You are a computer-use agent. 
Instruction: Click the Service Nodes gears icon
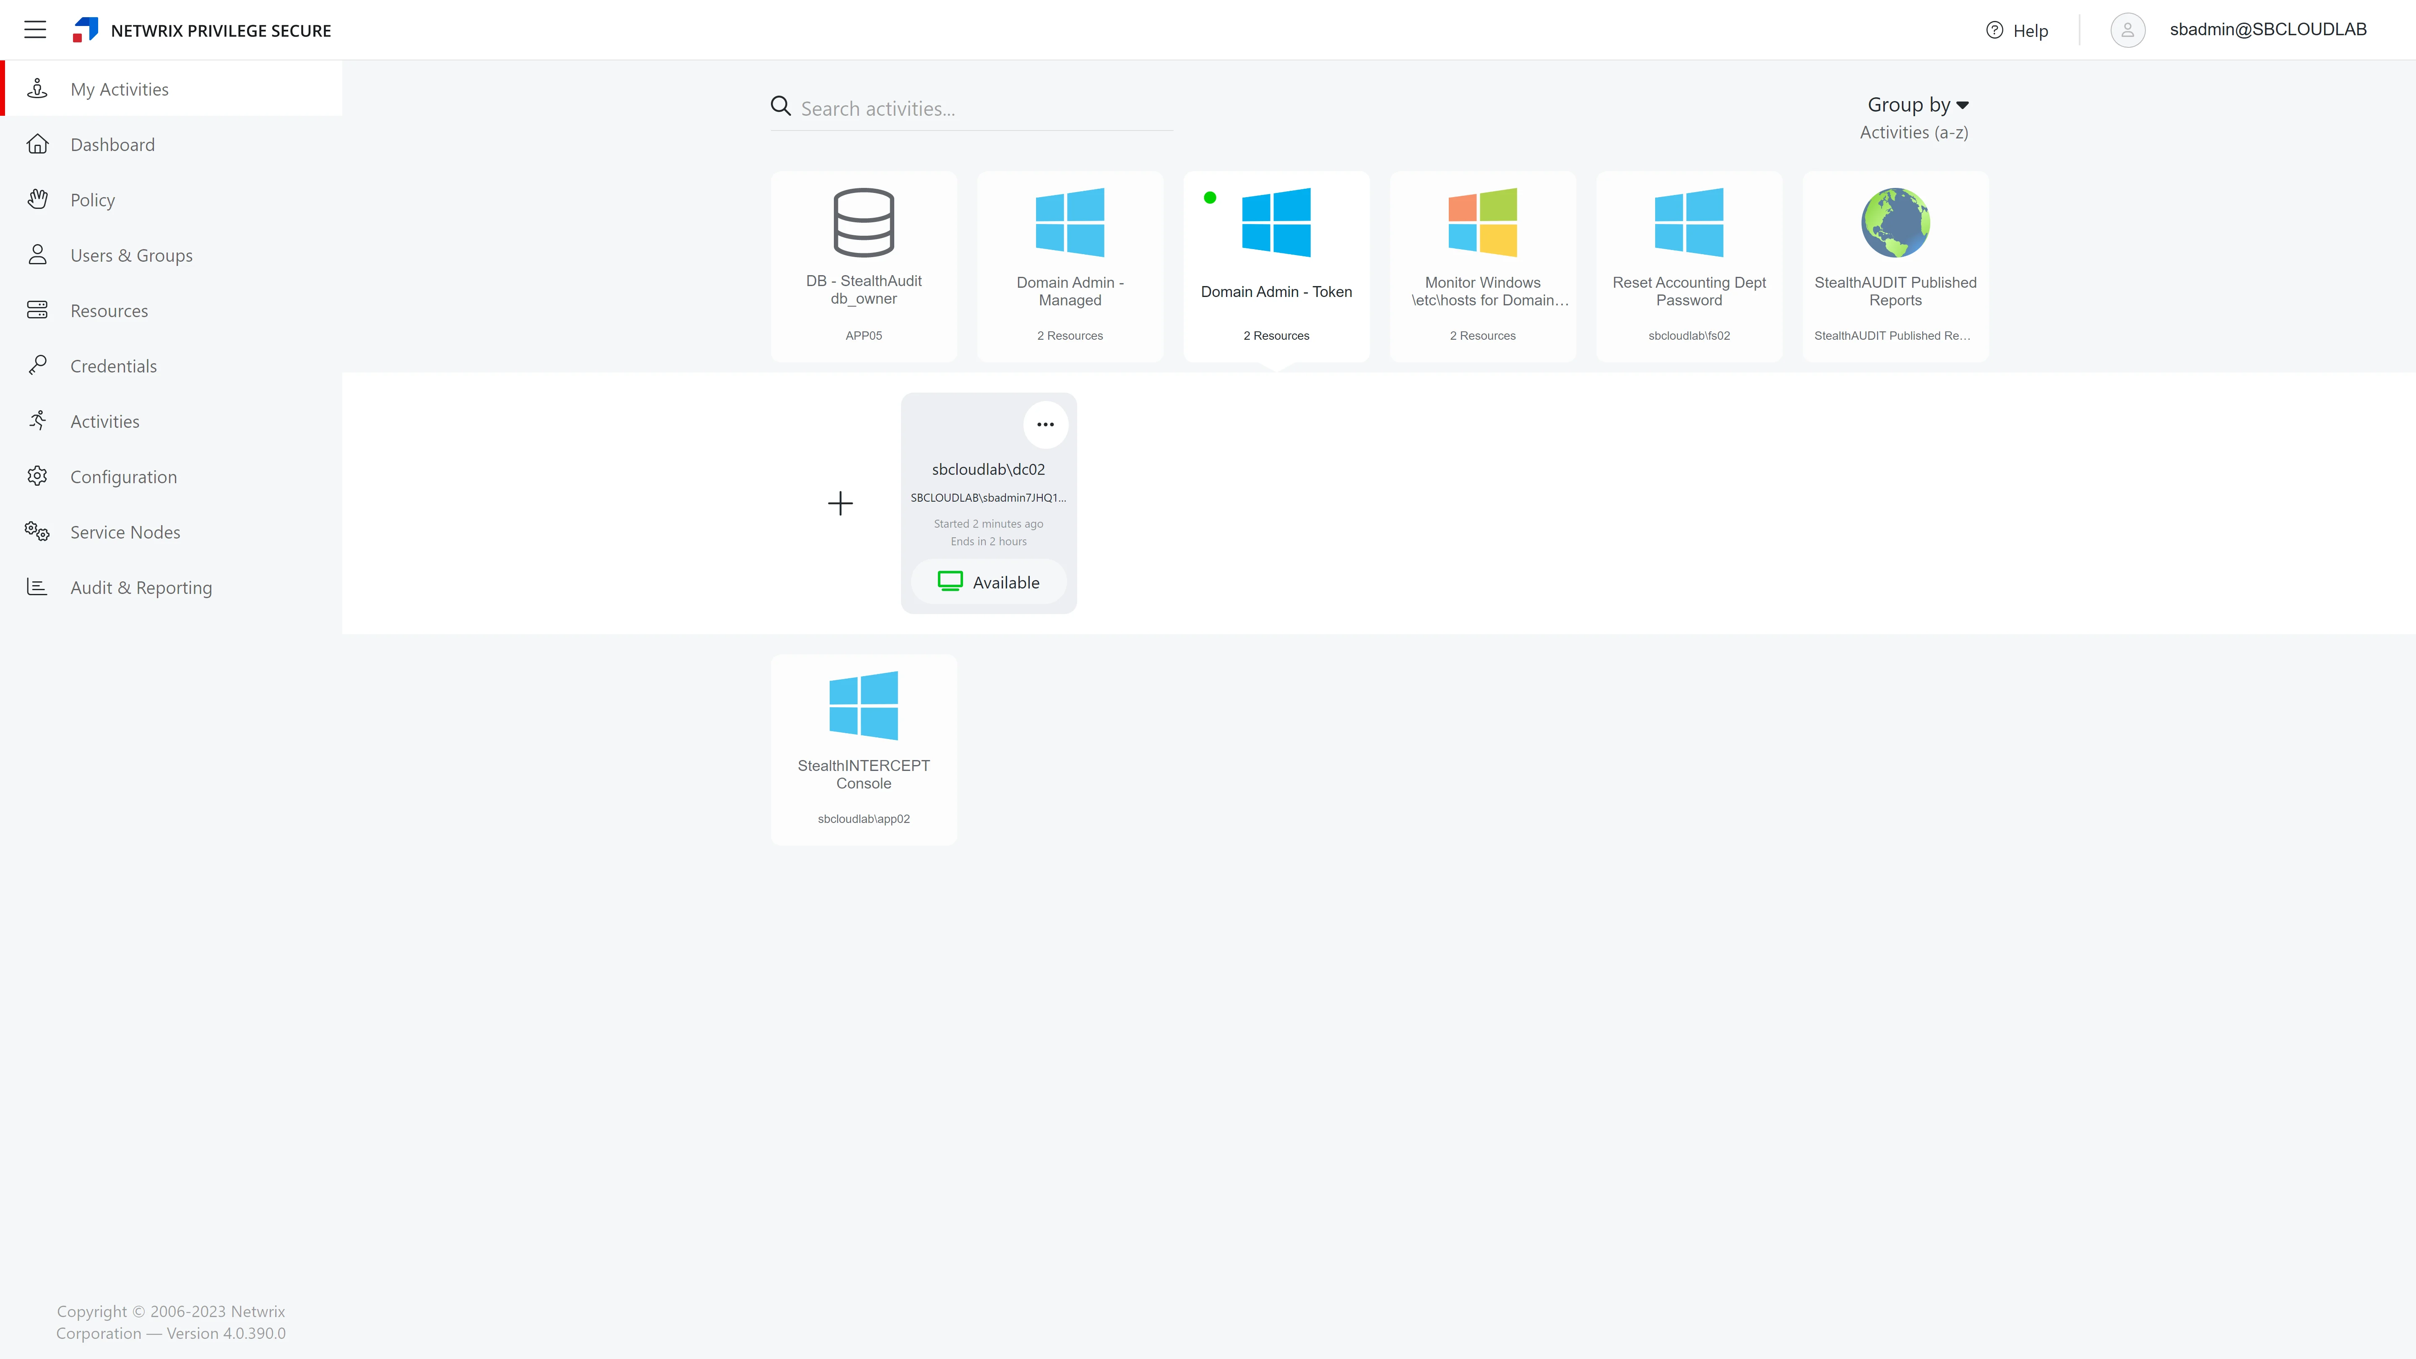37,531
